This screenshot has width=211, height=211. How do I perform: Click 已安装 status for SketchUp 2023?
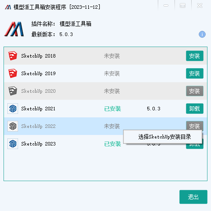[x=113, y=144]
